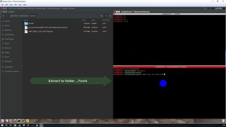The height and width of the screenshot is (127, 226).
Task: Click the Cortana circle on Windows taskbar
Action: pyautogui.click(x=6, y=125)
